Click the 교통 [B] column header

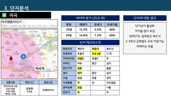coord(10,82)
